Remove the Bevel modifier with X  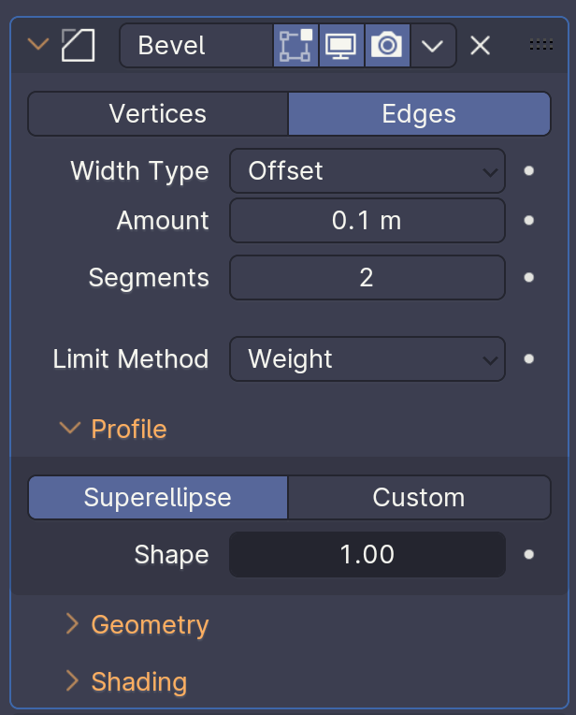[x=480, y=45]
